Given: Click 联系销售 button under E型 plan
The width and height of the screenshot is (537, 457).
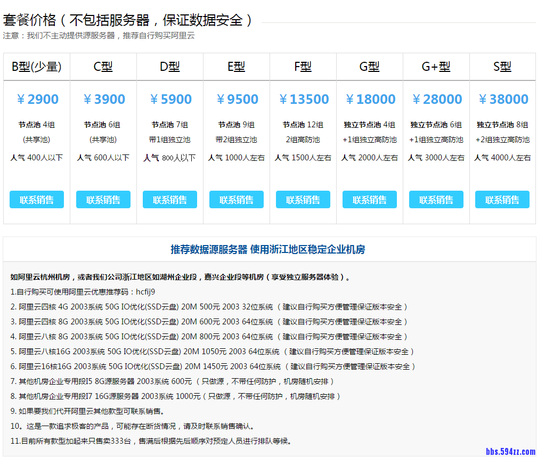Looking at the screenshot, I should (236, 199).
